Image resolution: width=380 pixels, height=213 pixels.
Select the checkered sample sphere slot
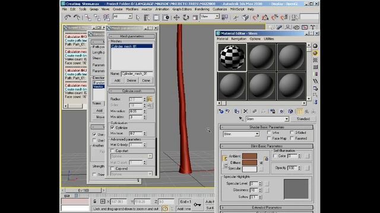(x=232, y=57)
